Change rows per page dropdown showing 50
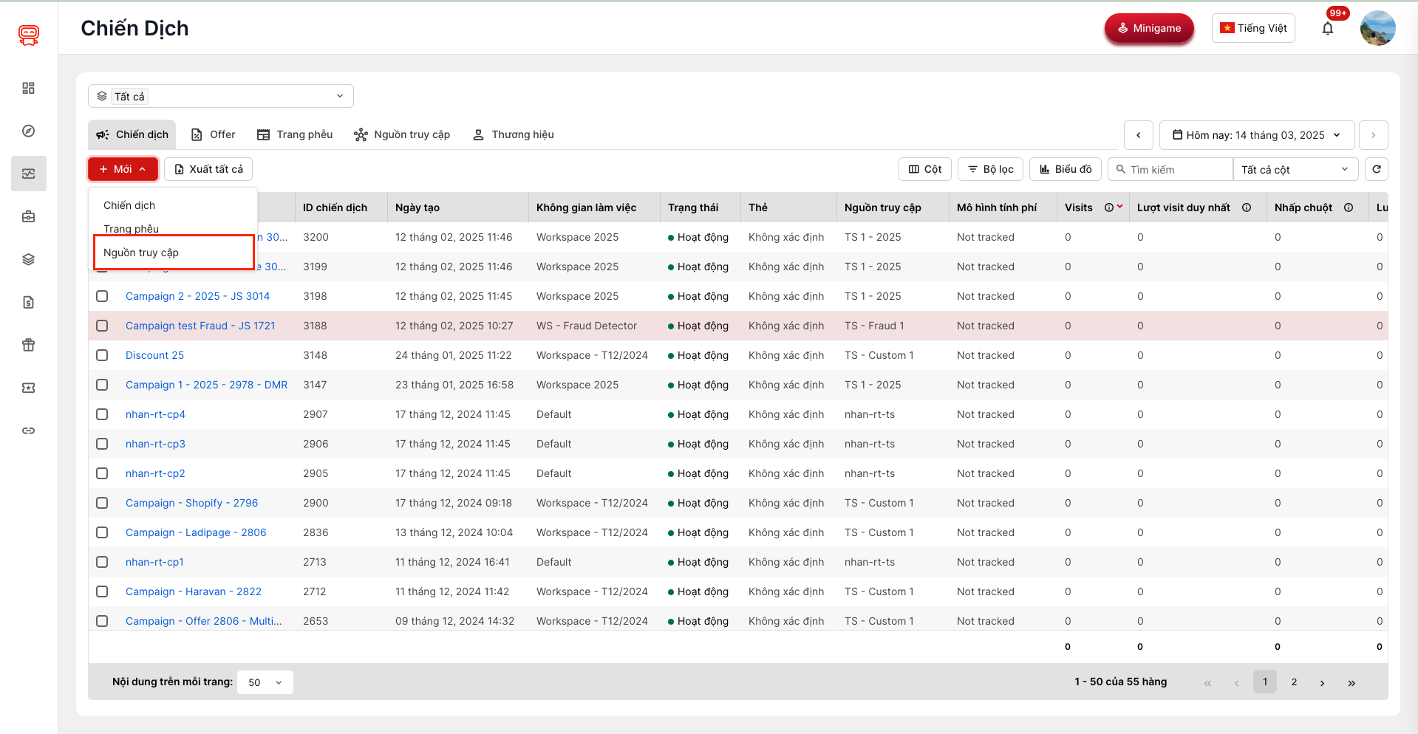 (x=265, y=682)
